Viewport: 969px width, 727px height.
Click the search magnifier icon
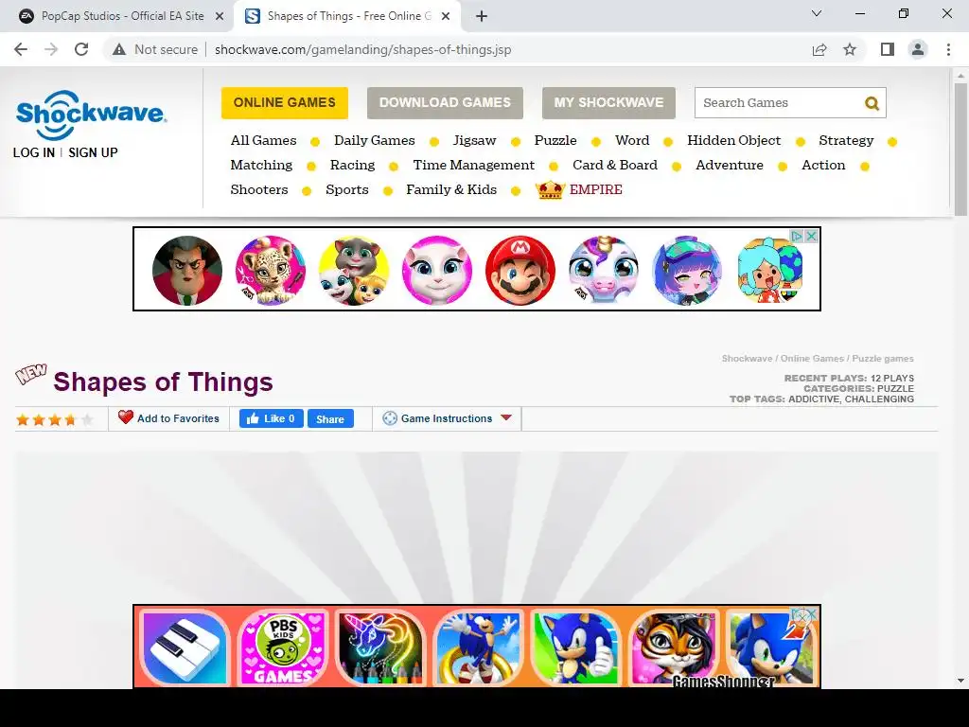click(x=872, y=103)
